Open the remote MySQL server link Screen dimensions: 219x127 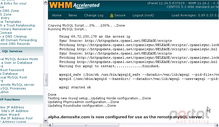click(x=17, y=85)
